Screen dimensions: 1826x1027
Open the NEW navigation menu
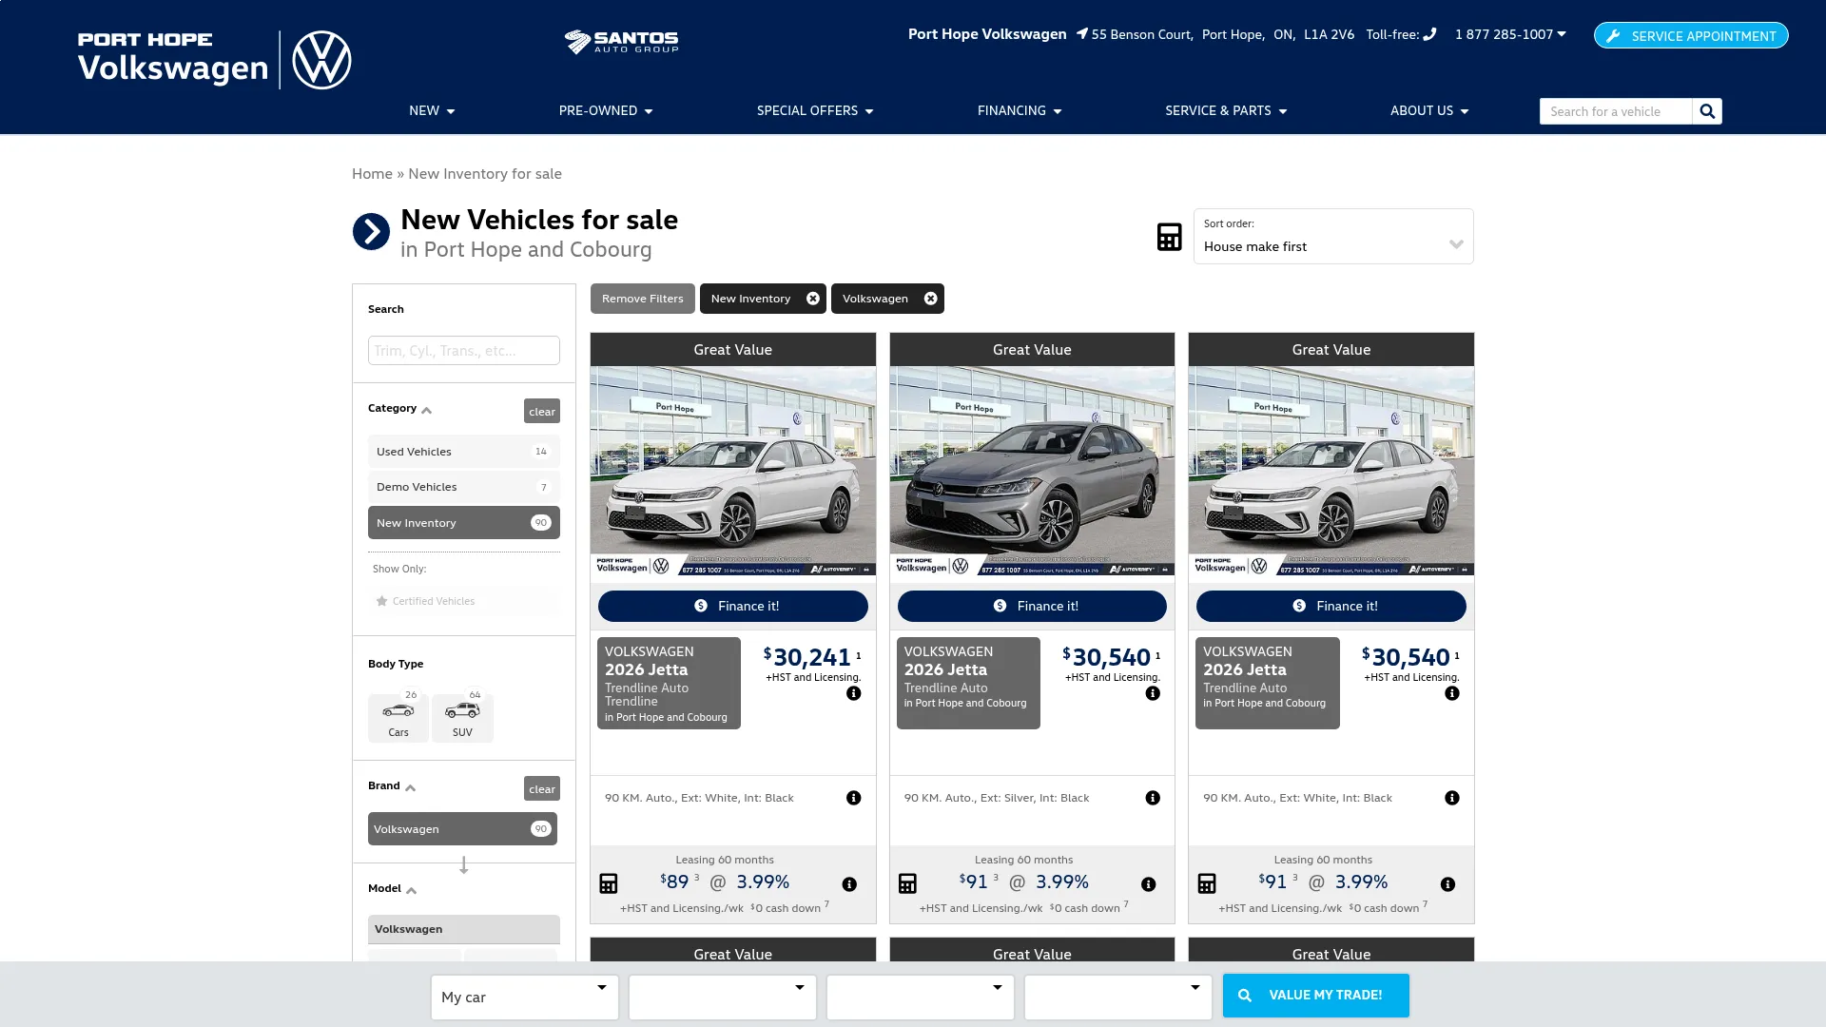click(x=432, y=111)
